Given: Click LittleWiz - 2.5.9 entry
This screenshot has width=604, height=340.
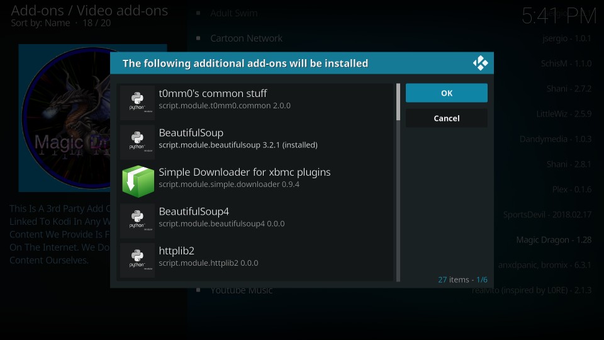Looking at the screenshot, I should (564, 114).
